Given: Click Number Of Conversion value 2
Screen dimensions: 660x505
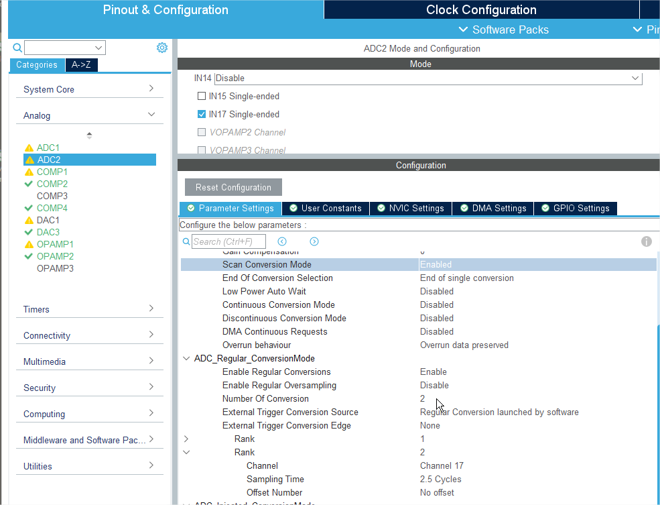Looking at the screenshot, I should [422, 399].
